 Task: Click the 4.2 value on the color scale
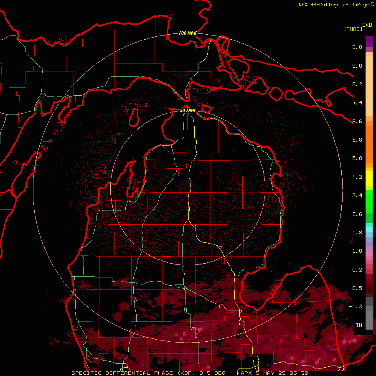tap(357, 177)
